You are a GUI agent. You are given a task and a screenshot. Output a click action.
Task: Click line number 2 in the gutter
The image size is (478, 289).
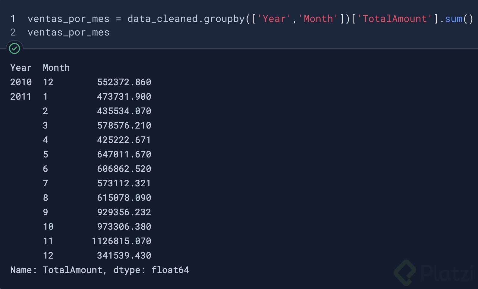point(13,33)
